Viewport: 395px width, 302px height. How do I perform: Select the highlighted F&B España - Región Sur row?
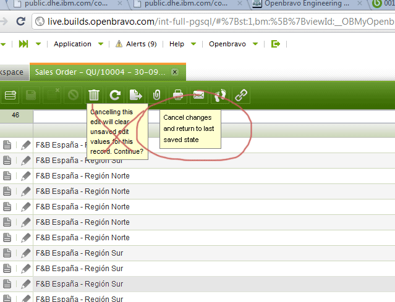(x=198, y=284)
